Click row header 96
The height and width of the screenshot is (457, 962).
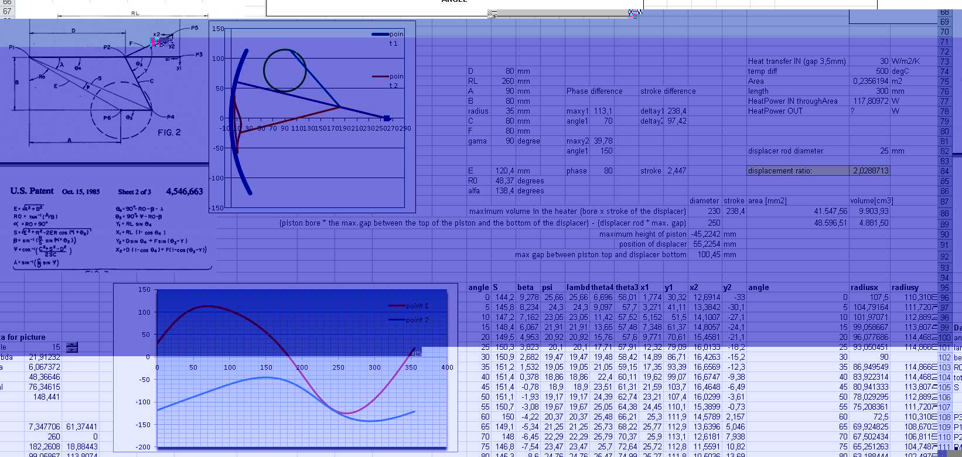click(944, 298)
